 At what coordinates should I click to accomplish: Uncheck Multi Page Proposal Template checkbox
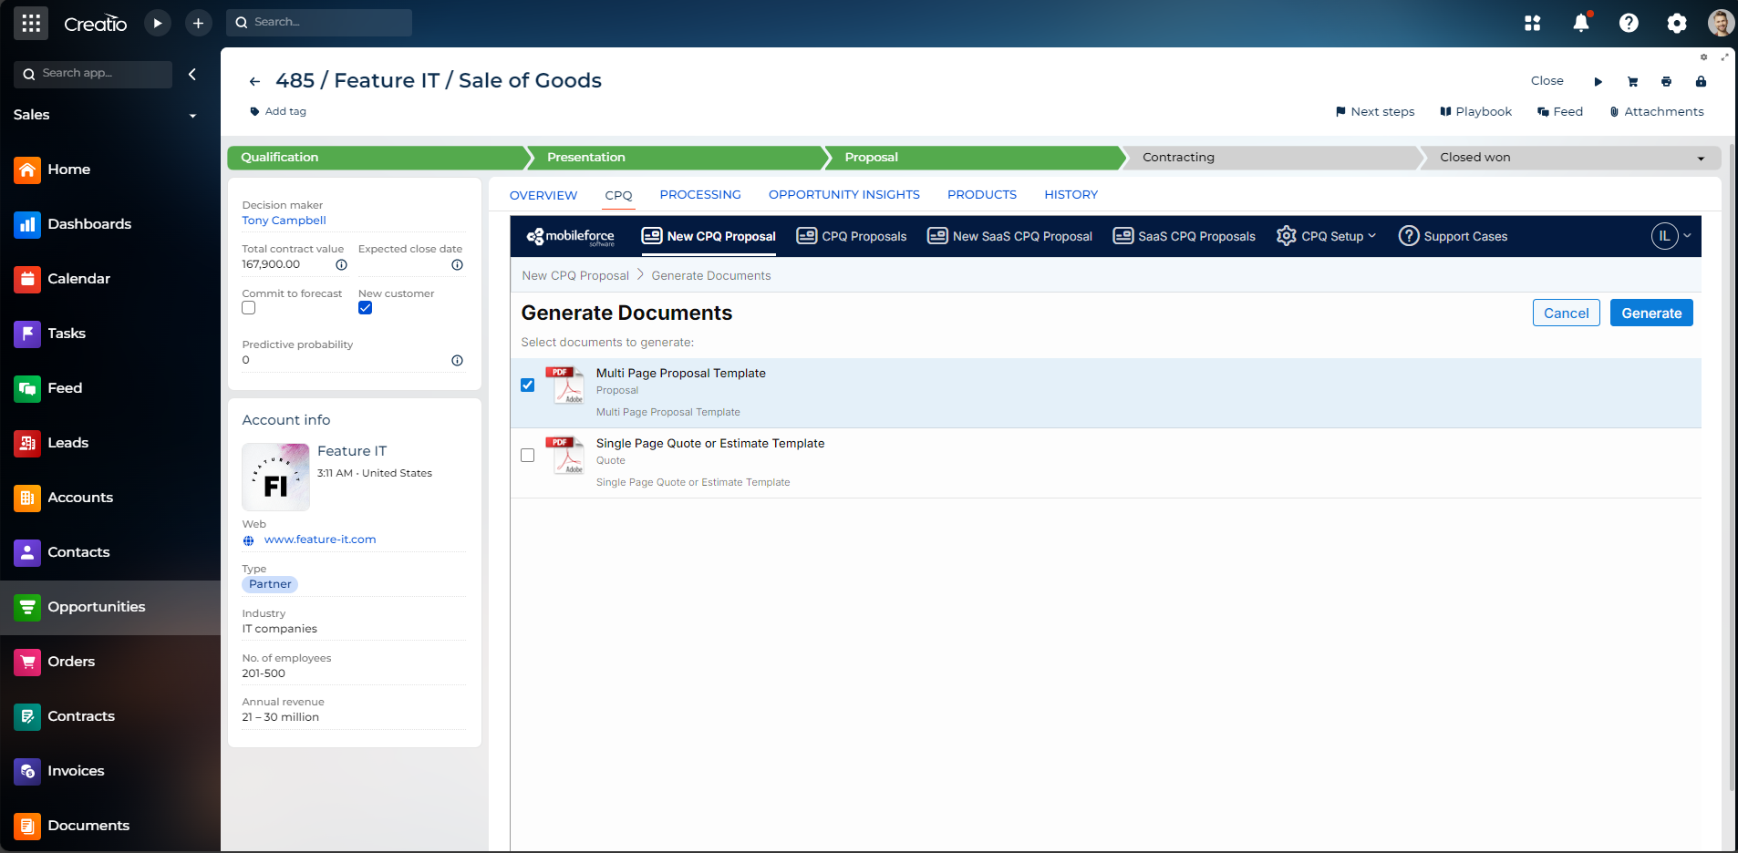point(528,385)
